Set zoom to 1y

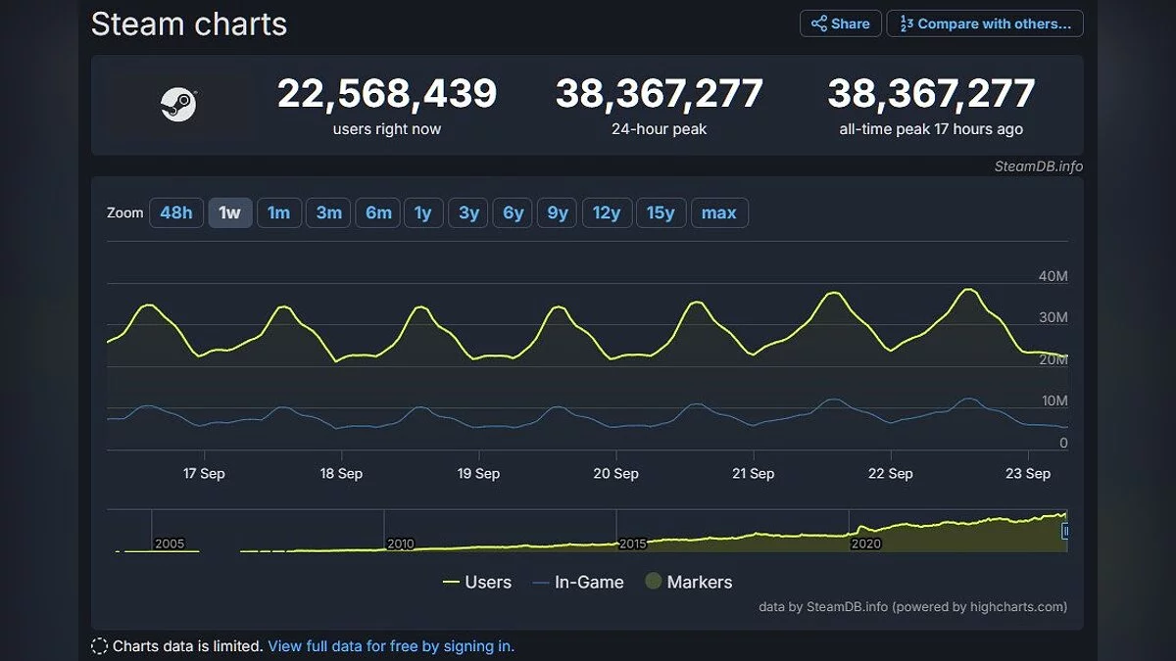(x=423, y=212)
